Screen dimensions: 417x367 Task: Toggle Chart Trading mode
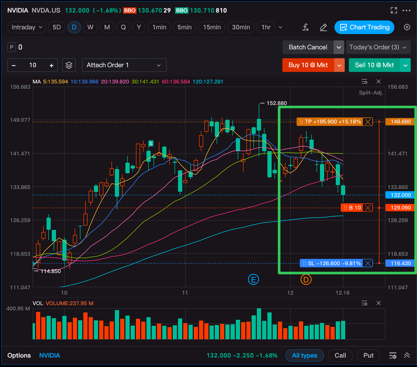[364, 27]
